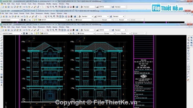Screen dimensions: 193x108
Task: Open the Express menu in front window
Action: 55,27
